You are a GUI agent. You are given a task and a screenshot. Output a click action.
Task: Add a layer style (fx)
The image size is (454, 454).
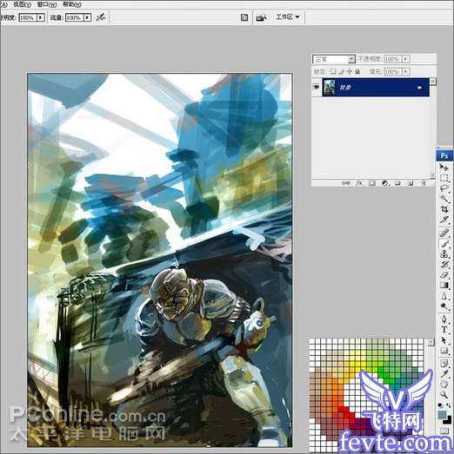pyautogui.click(x=359, y=183)
